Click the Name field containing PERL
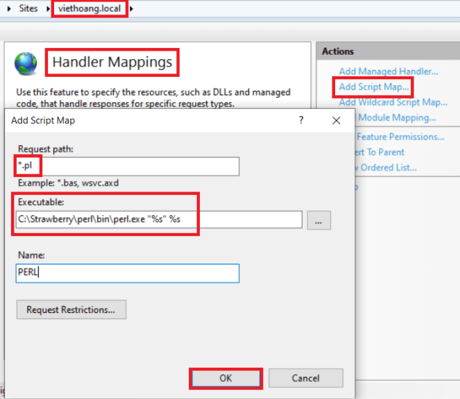 128,273
